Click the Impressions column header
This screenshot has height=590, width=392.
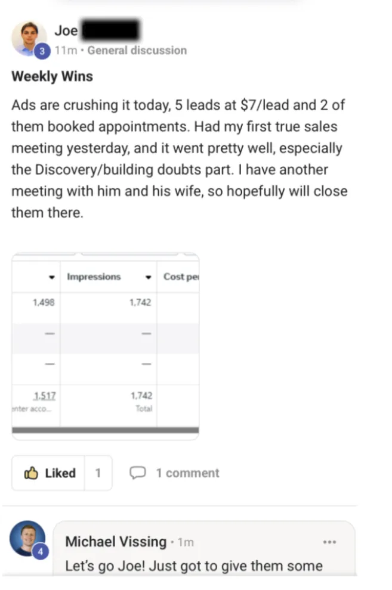click(x=94, y=277)
